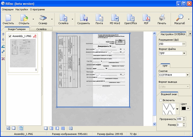Viewport: 193px width, 137px height.
Task: Open the Формат файла TIFF dropdown
Action: click(x=184, y=53)
